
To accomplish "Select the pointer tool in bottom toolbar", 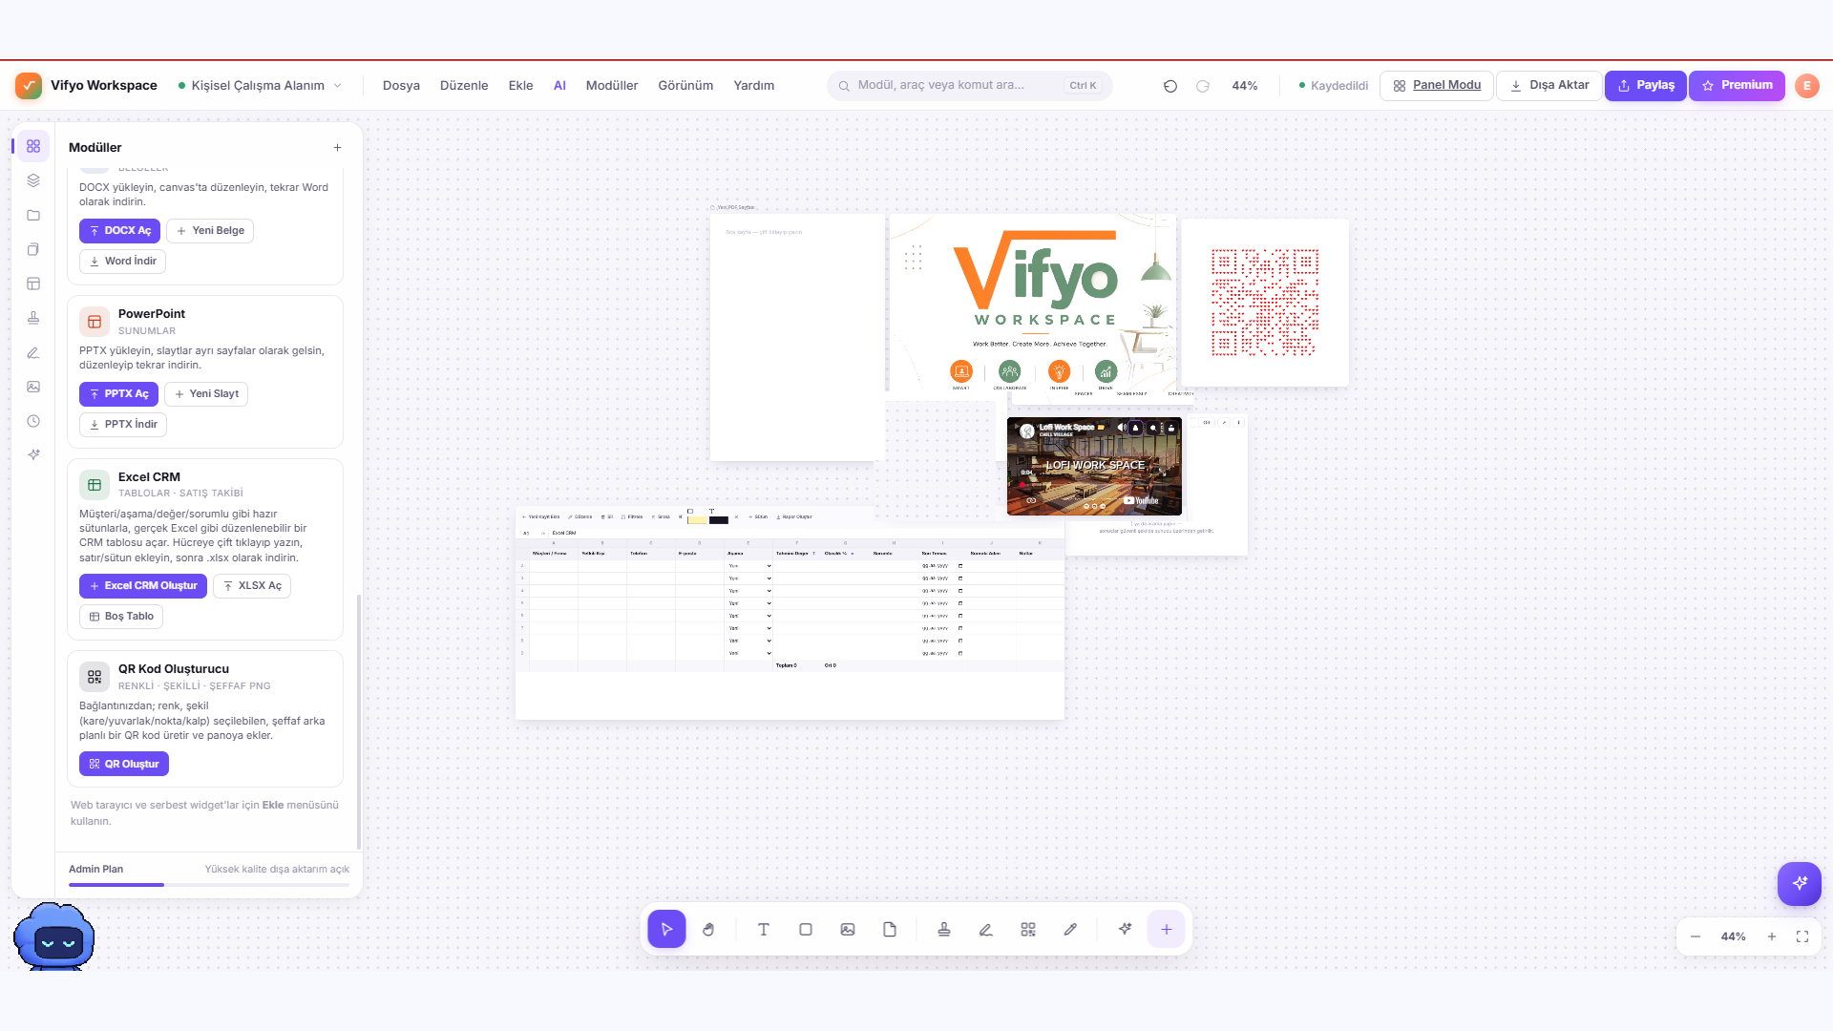I will point(666,929).
